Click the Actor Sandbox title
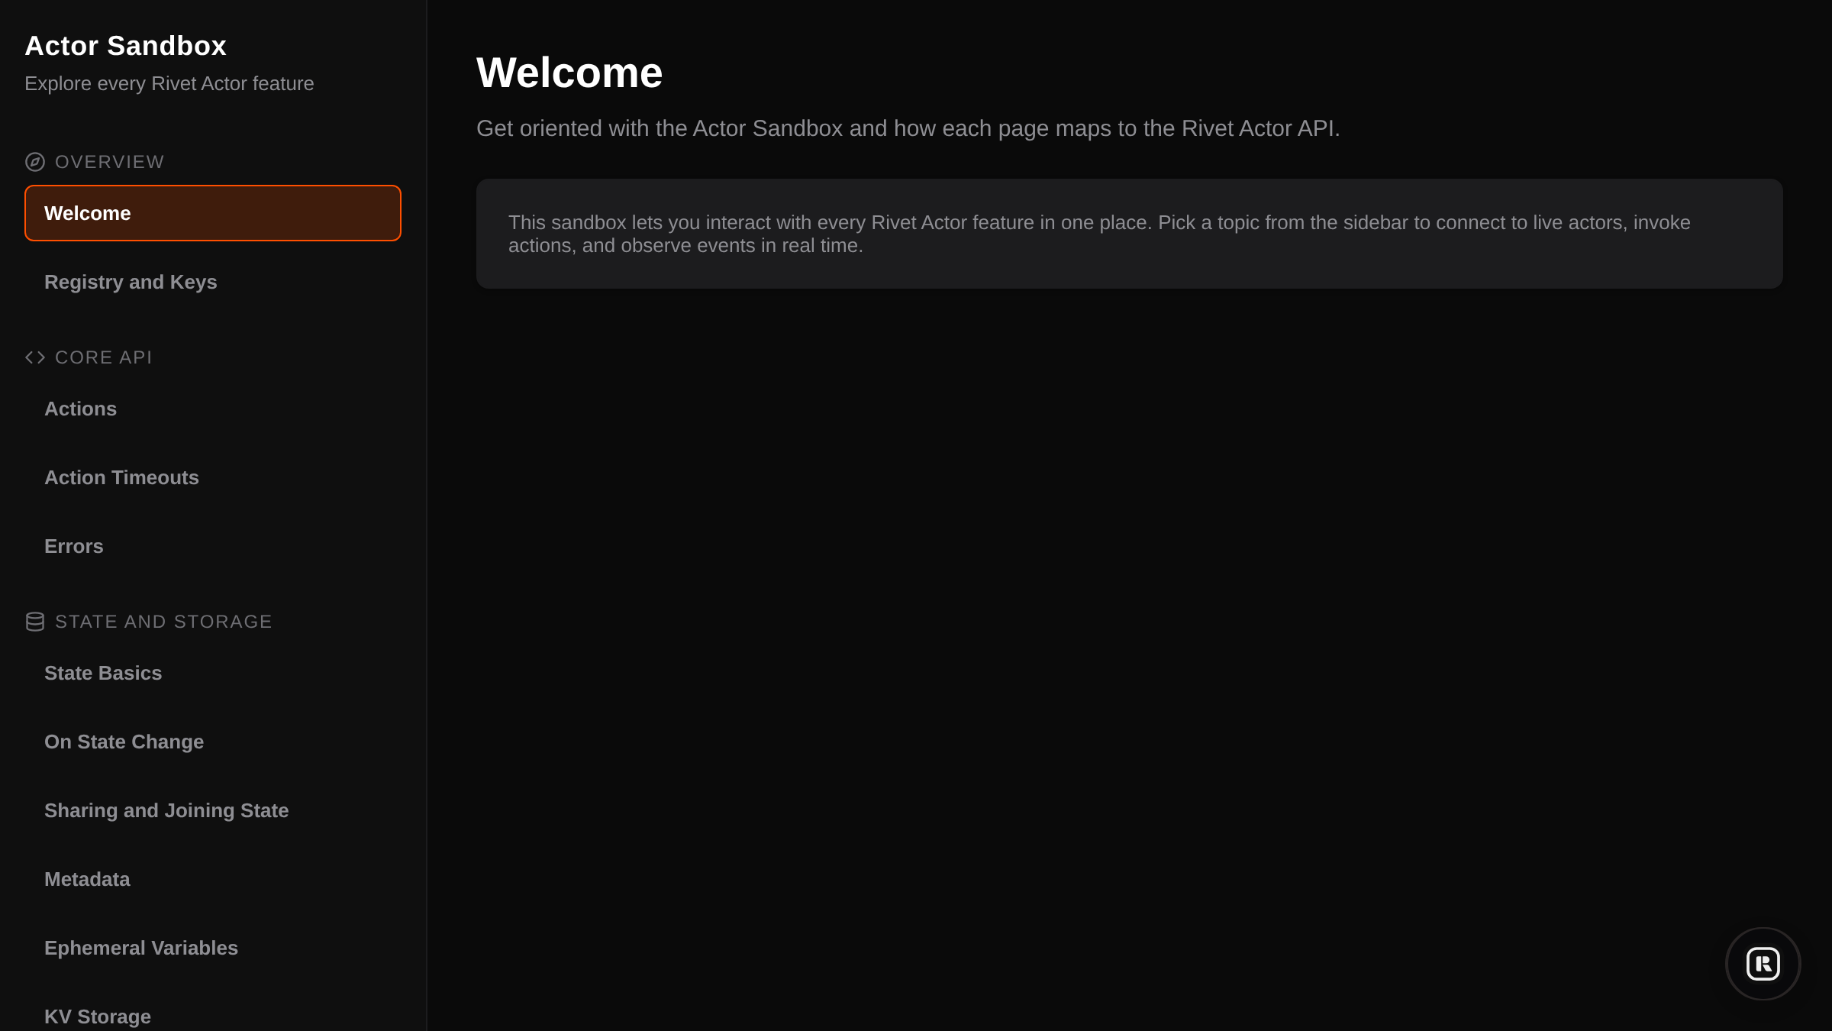The width and height of the screenshot is (1832, 1031). [x=125, y=46]
